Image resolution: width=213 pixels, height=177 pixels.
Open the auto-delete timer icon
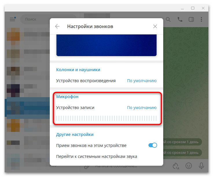point(176,166)
